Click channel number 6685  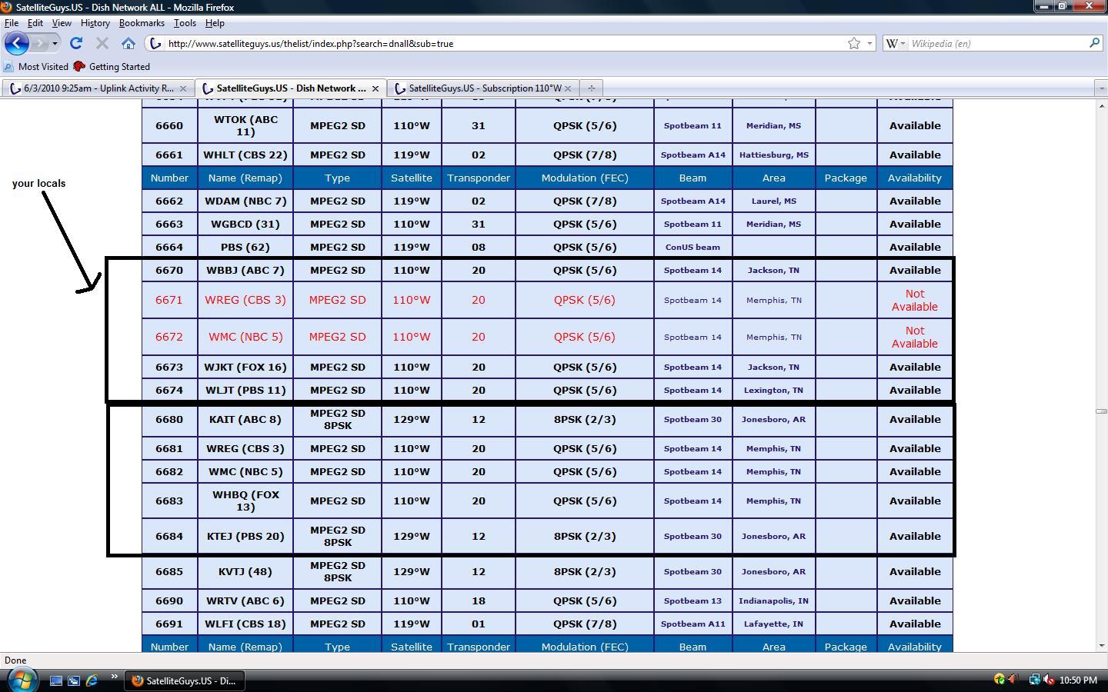tap(169, 571)
